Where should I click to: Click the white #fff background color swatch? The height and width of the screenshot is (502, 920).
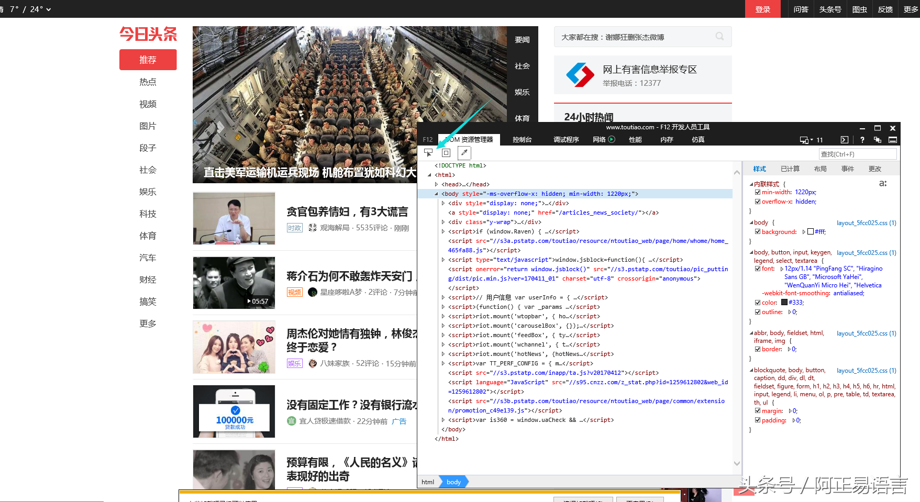coord(811,232)
